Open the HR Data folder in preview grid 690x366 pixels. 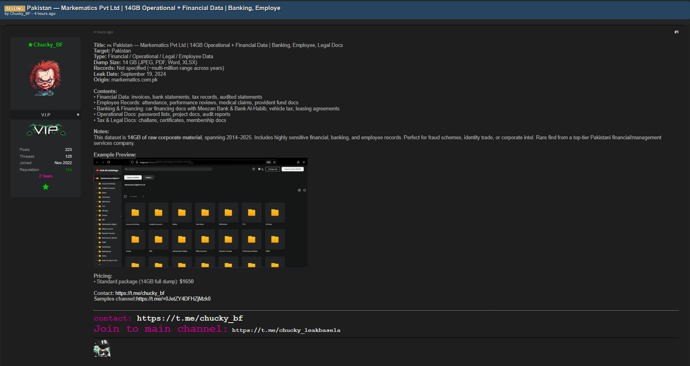tap(275, 213)
